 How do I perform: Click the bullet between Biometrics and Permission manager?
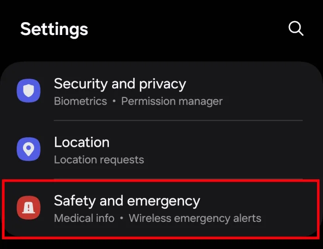click(114, 101)
